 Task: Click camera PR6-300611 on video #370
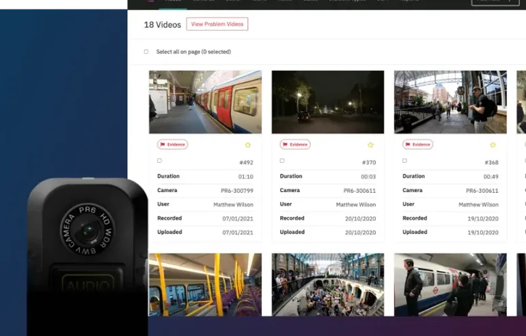[x=359, y=191]
